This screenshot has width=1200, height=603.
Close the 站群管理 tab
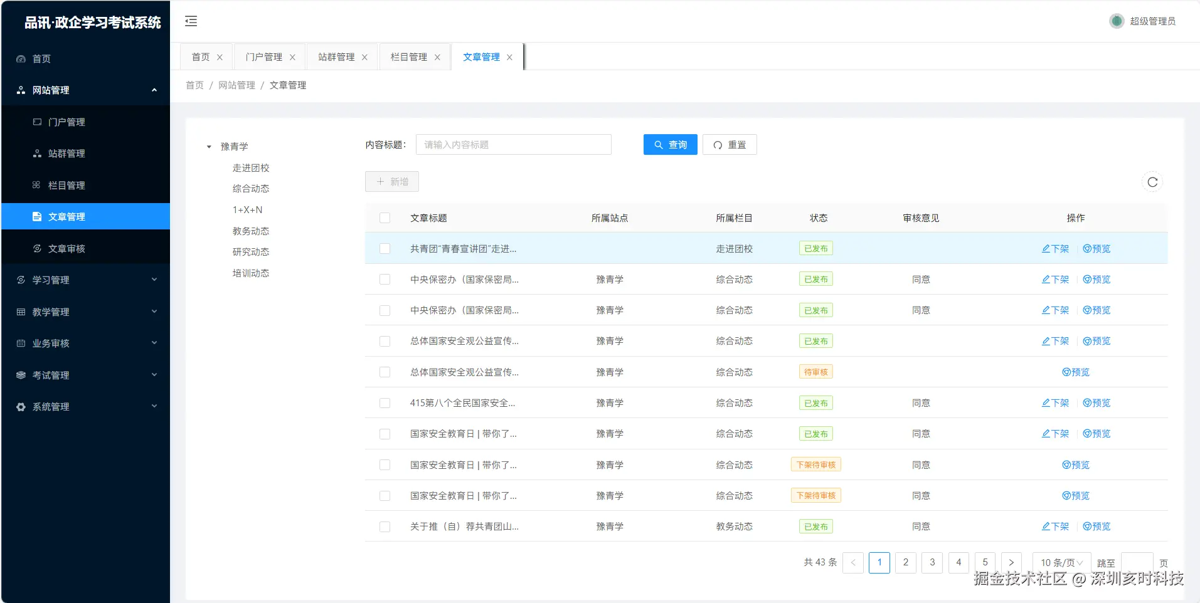pyautogui.click(x=364, y=57)
